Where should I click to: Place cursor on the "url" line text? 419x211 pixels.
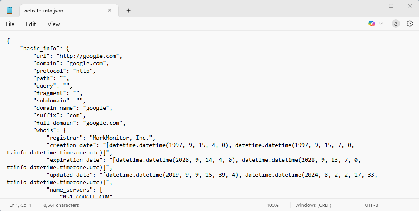(x=79, y=56)
